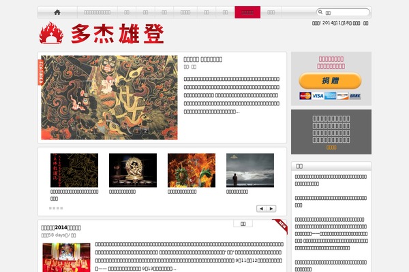Click the BANK payment icon
The width and height of the screenshot is (409, 272).
tap(355, 96)
